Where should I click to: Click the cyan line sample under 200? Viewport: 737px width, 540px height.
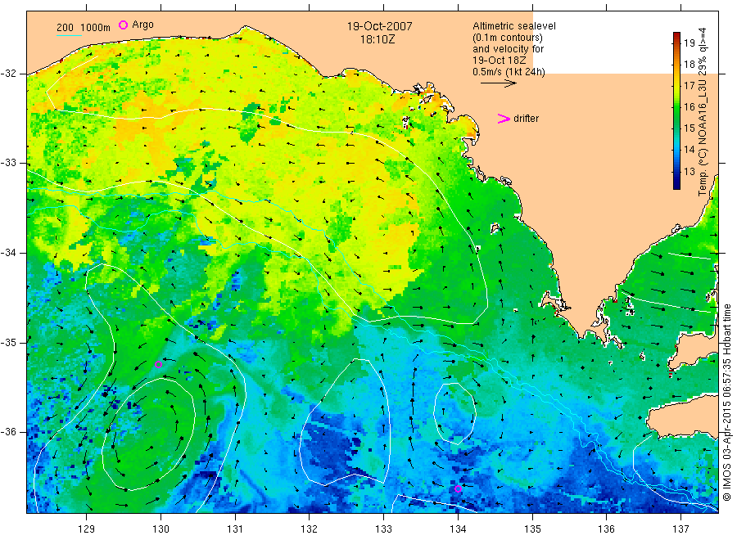point(69,35)
